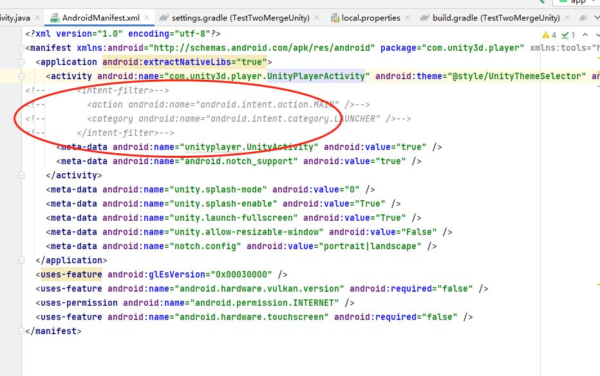Screen dimensions: 600x376
Task: Click the local.properties file icon in tab bar
Action: [335, 18]
